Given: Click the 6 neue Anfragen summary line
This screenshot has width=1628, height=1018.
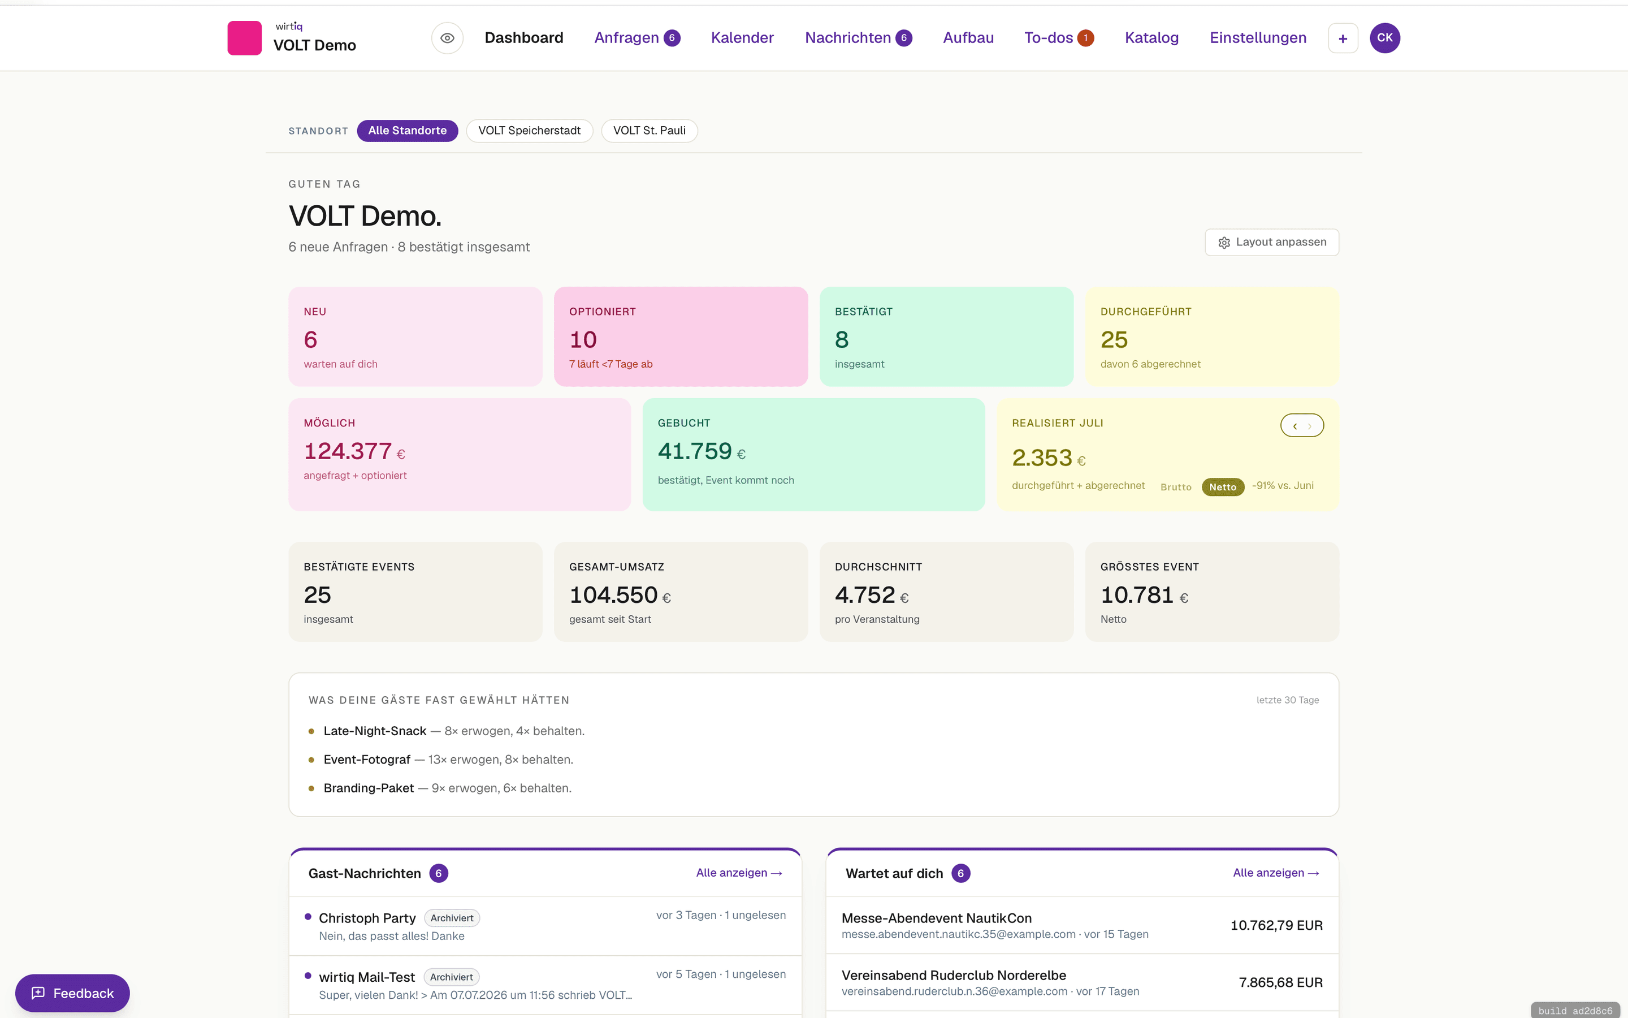Looking at the screenshot, I should click(x=409, y=247).
